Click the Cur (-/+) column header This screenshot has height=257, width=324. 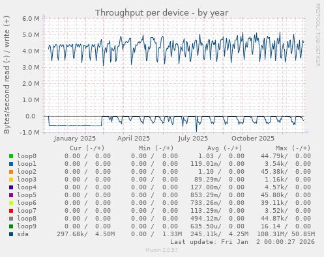[87, 148]
